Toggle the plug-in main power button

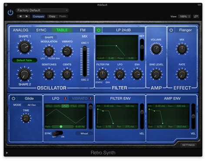10,13
